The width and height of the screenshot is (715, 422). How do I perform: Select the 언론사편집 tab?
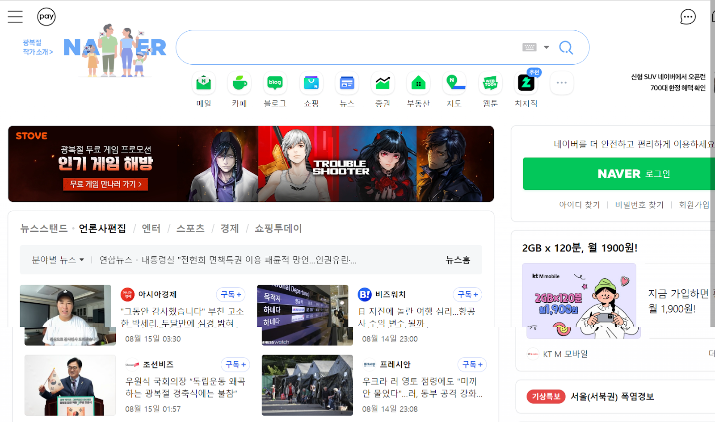(102, 229)
